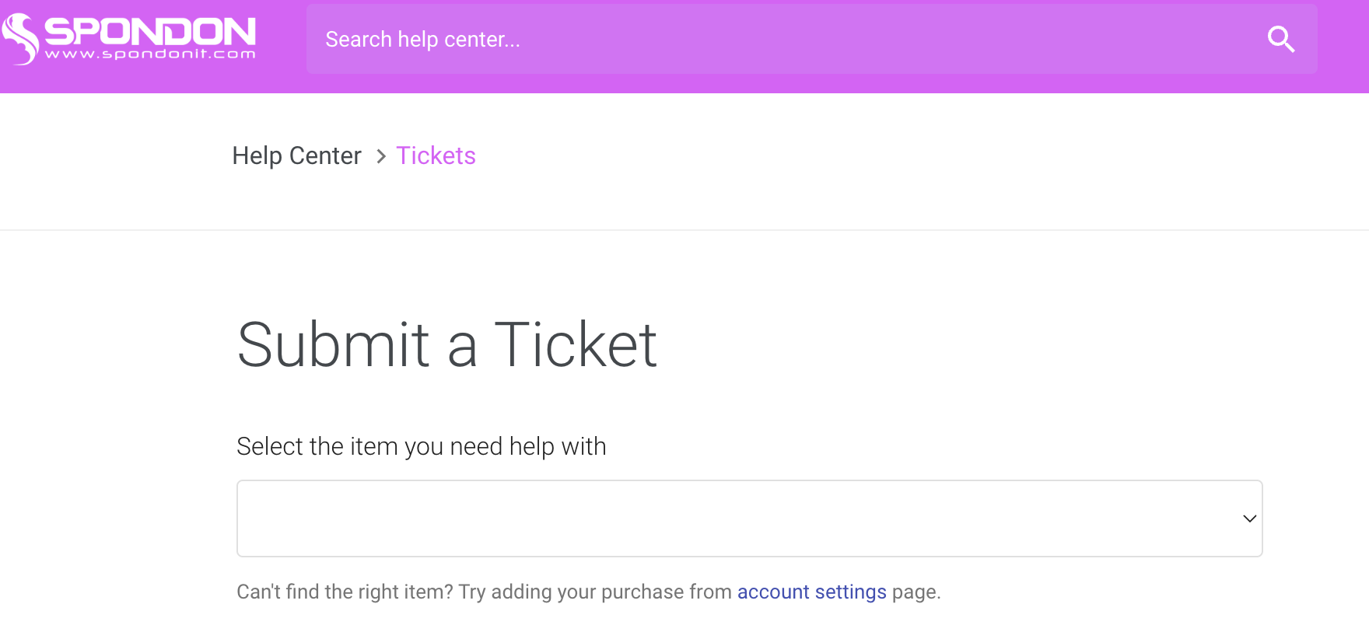Click the Spondon swirl logo emblem

(20, 39)
